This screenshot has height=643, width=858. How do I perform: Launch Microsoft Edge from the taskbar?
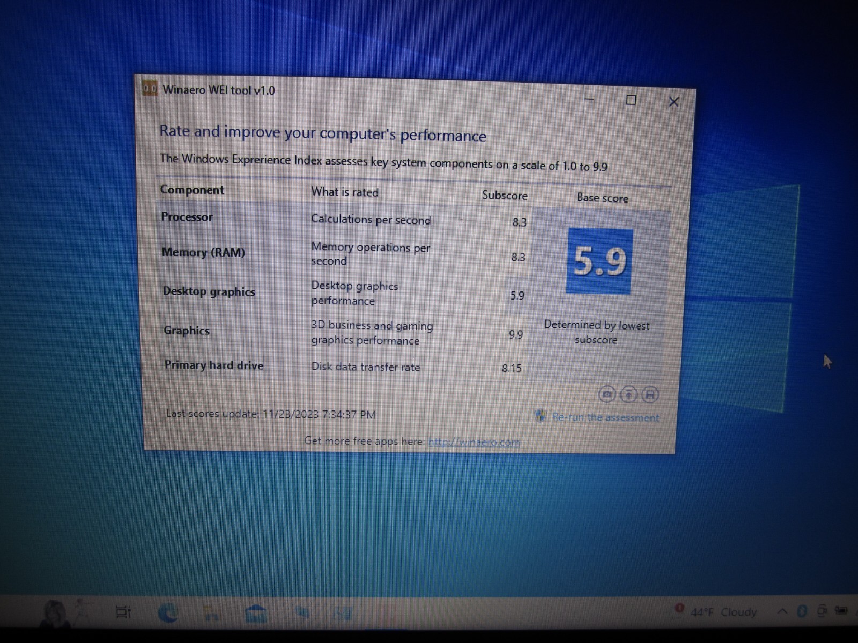168,612
